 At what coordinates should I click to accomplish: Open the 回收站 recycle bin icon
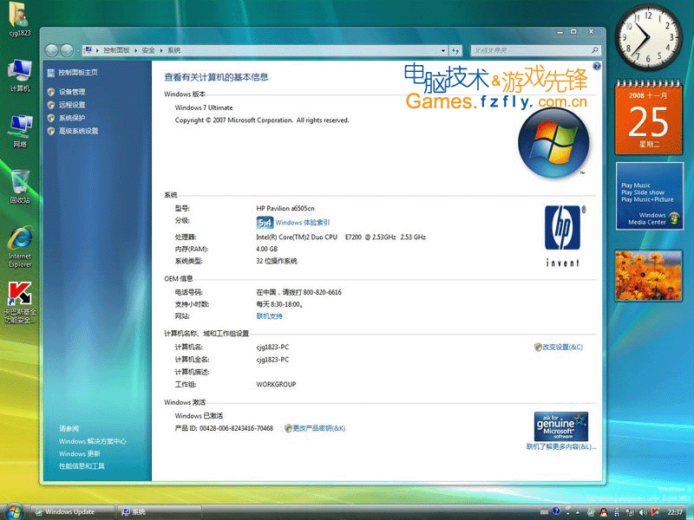click(20, 186)
